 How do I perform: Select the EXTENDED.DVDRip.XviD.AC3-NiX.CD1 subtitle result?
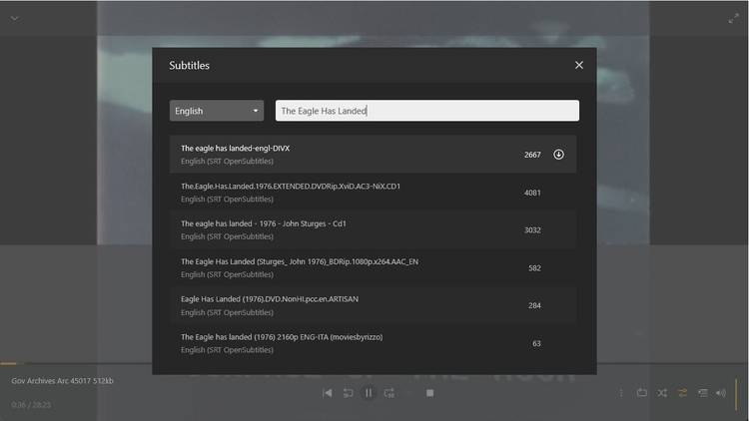373,193
